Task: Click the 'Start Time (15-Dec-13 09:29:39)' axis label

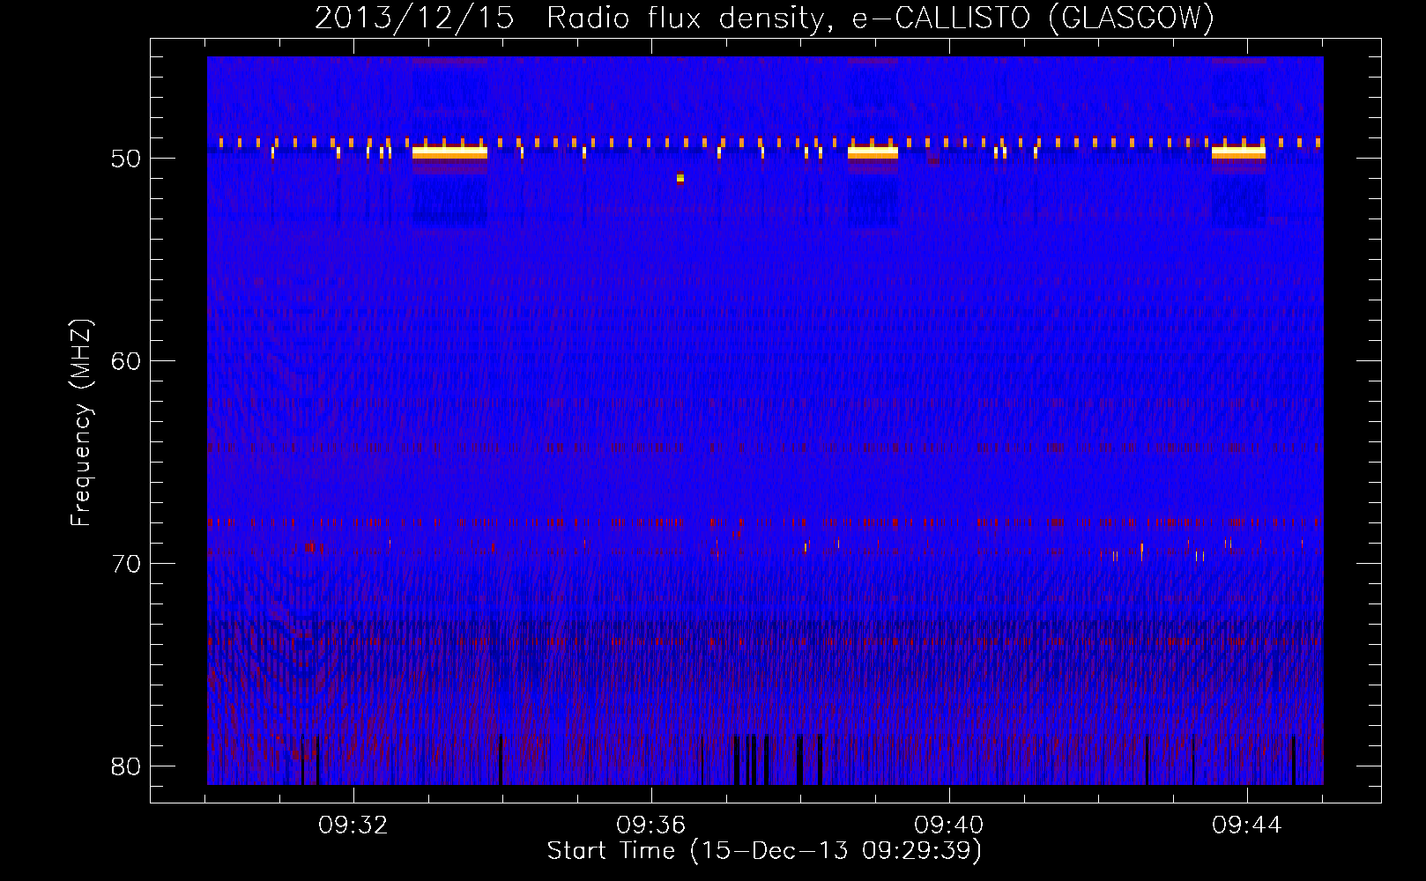Action: [764, 851]
